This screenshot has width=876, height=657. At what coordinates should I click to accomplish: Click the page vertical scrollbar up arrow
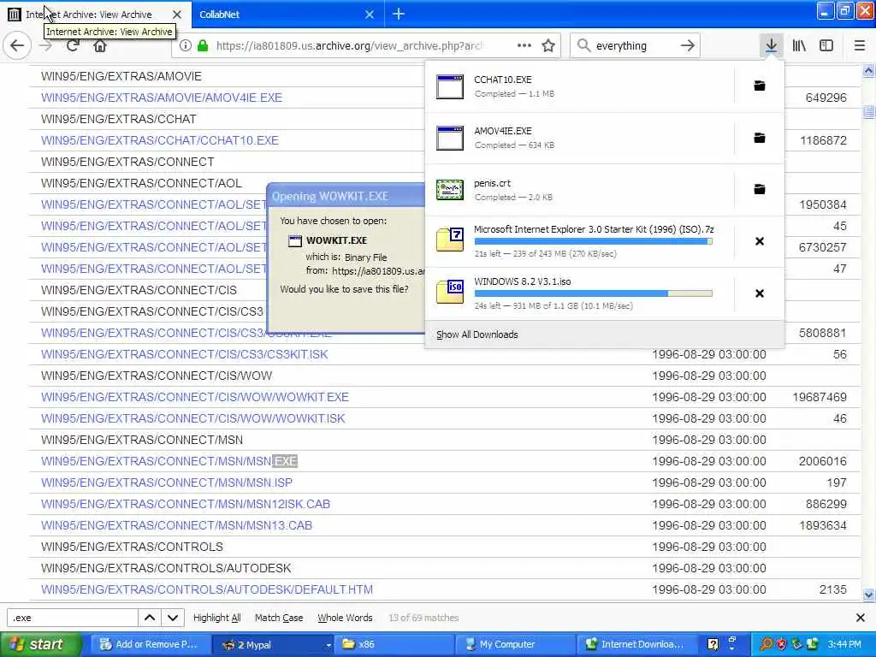(869, 70)
